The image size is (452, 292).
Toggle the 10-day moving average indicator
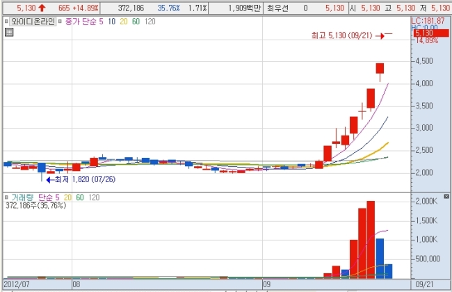[x=111, y=22]
